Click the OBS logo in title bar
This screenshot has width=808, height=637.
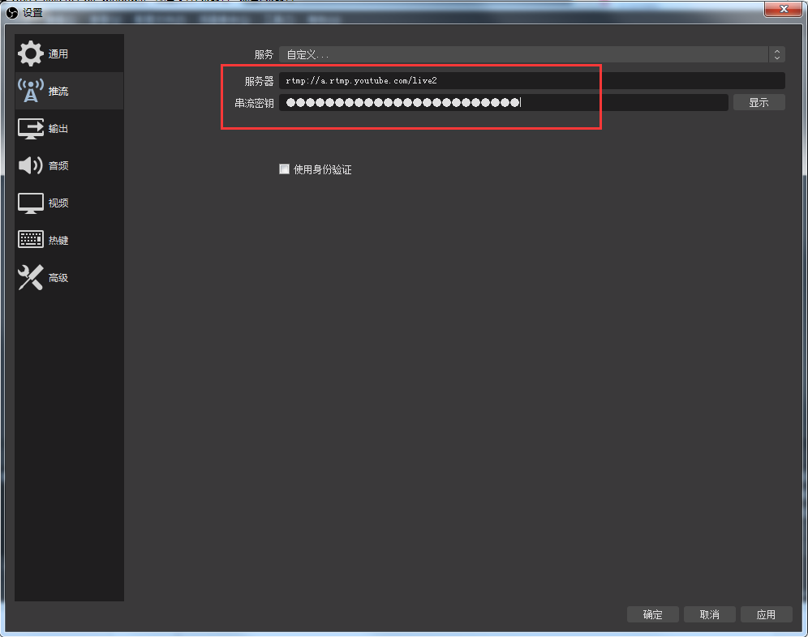[12, 12]
